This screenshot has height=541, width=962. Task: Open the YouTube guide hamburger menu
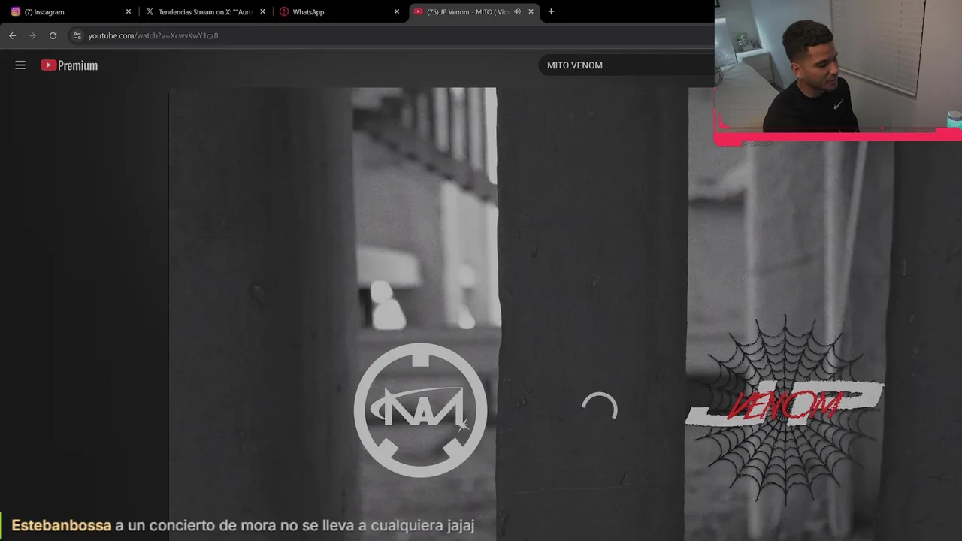tap(20, 65)
